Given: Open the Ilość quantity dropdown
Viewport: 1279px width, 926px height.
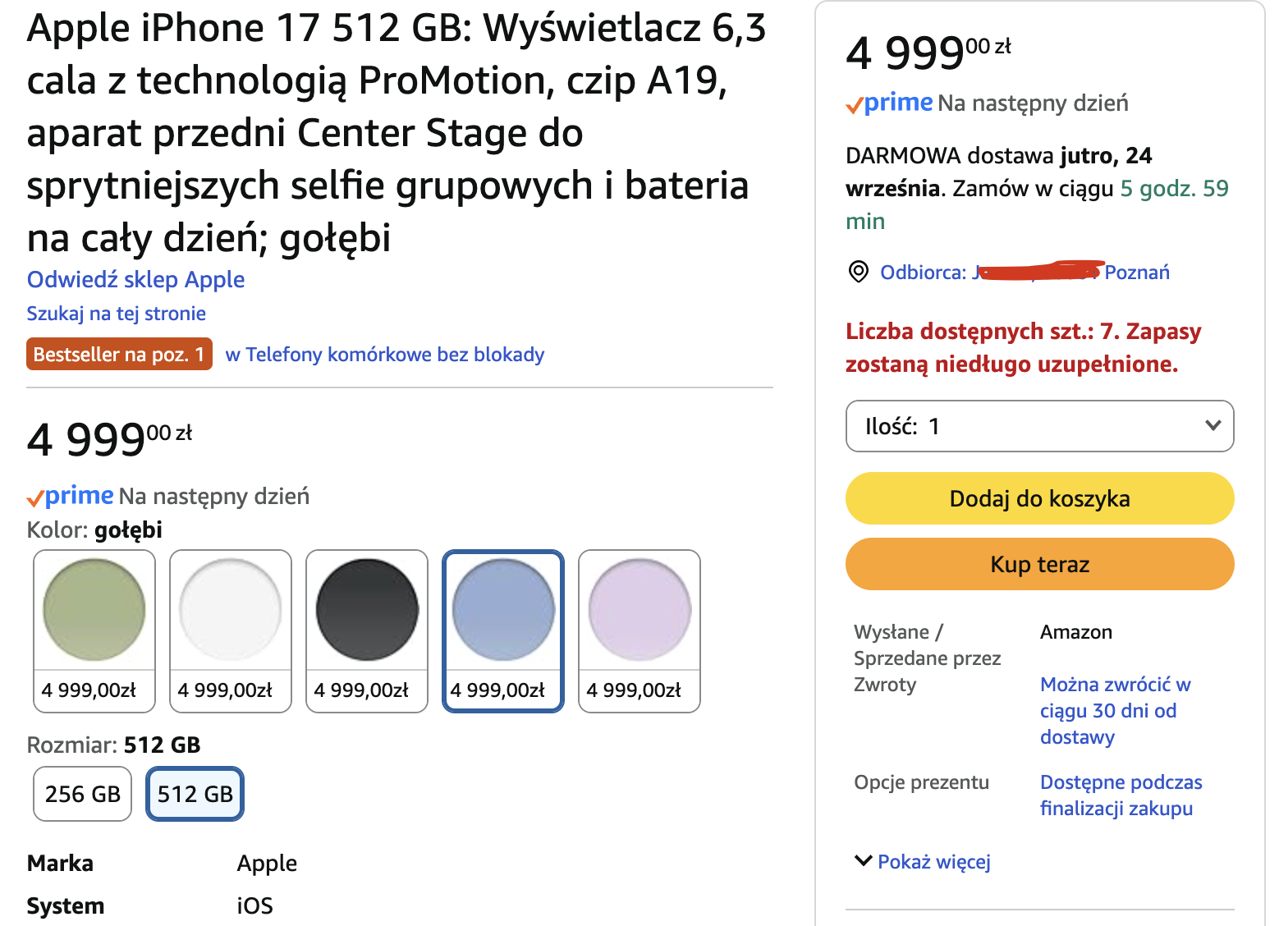Looking at the screenshot, I should click(x=1039, y=426).
